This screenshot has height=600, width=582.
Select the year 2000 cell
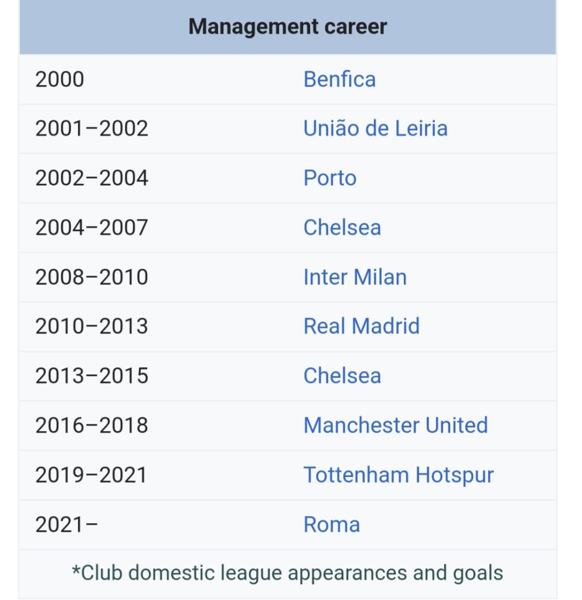coord(60,79)
